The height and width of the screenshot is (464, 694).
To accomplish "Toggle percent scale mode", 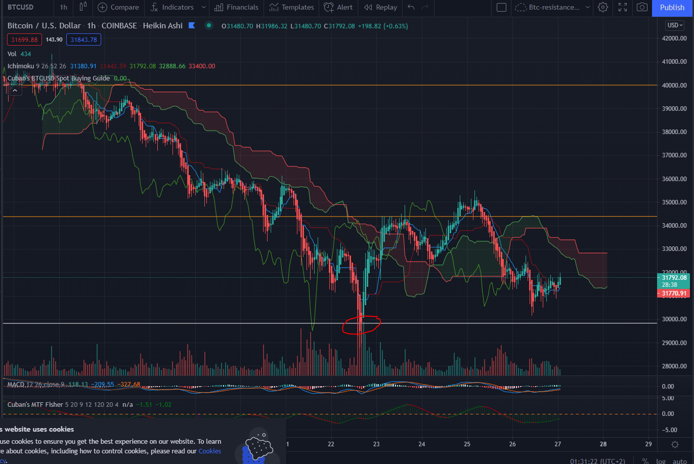I will coord(645,461).
